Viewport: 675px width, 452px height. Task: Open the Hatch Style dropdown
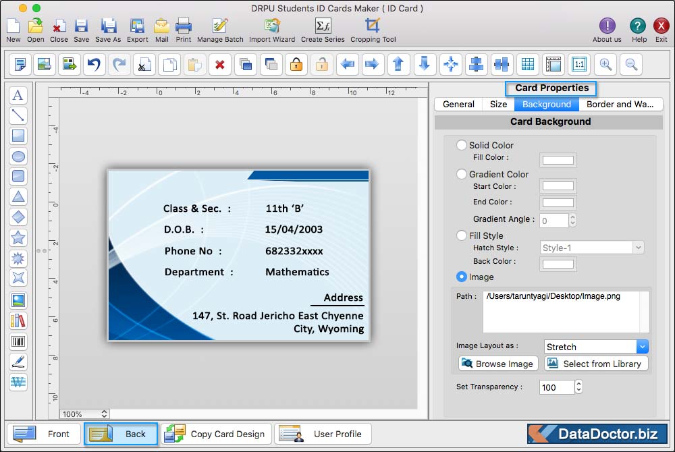[x=592, y=248]
